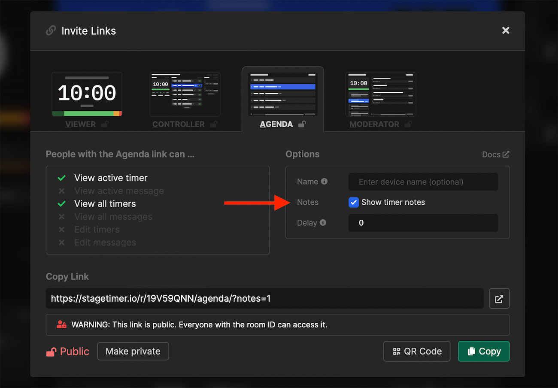
Task: Click the info icon next to Name
Action: (324, 182)
